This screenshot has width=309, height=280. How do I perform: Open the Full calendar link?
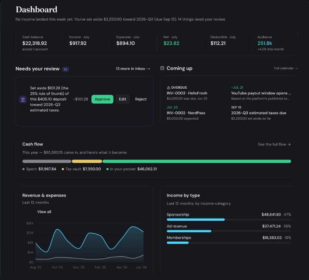(286, 68)
